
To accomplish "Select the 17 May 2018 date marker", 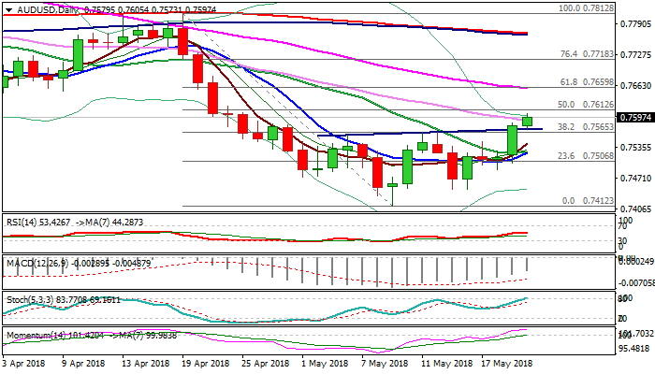I will (x=507, y=363).
